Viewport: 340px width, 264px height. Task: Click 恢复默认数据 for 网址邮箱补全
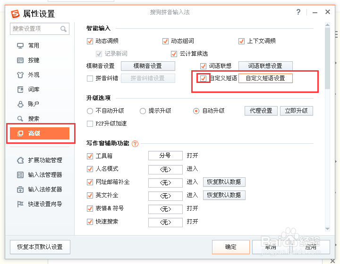click(x=224, y=182)
